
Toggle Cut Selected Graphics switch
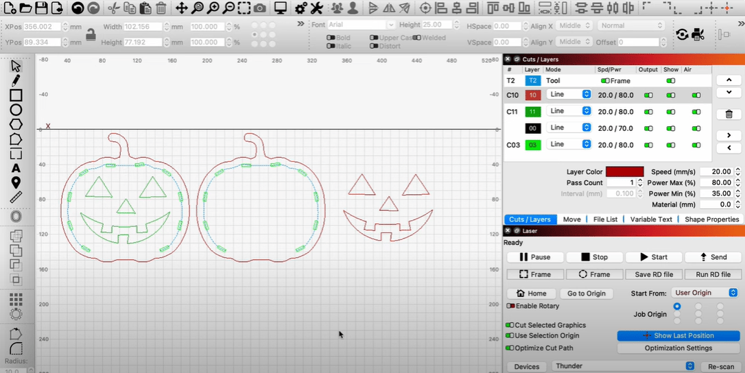click(x=510, y=325)
